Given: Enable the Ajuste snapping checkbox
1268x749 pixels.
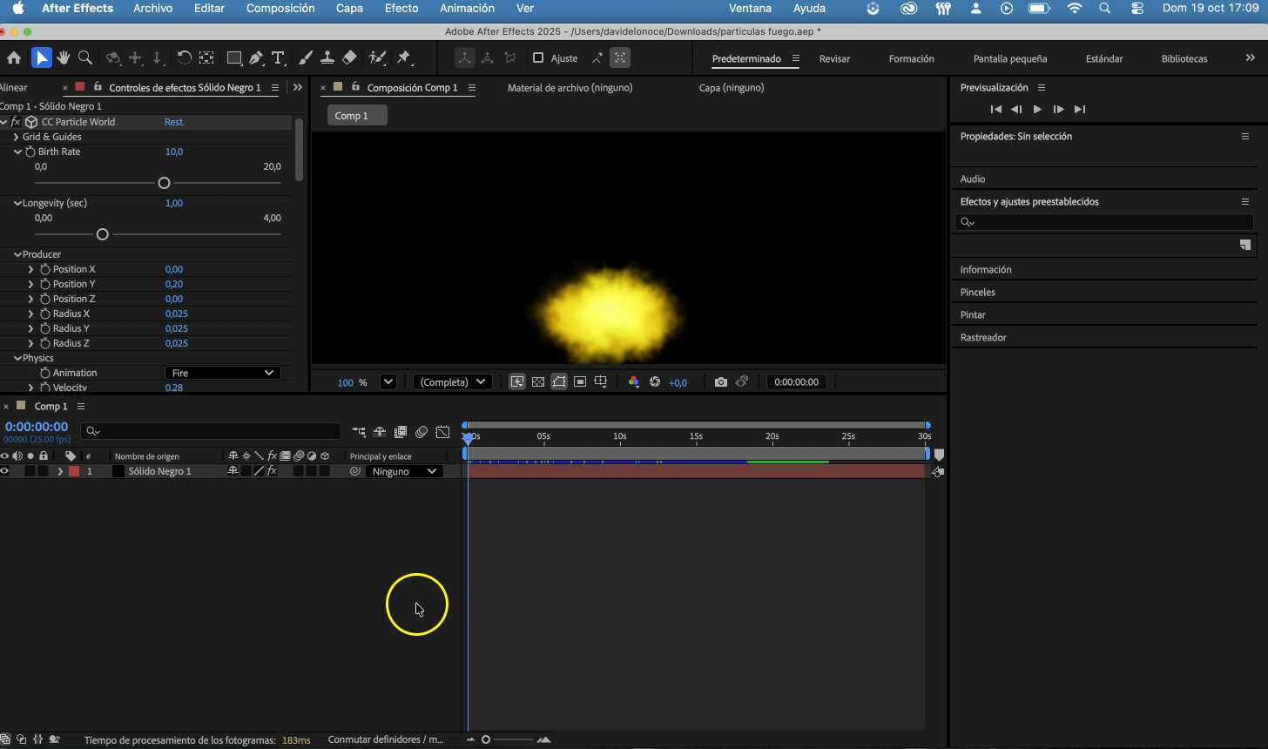Looking at the screenshot, I should point(538,58).
